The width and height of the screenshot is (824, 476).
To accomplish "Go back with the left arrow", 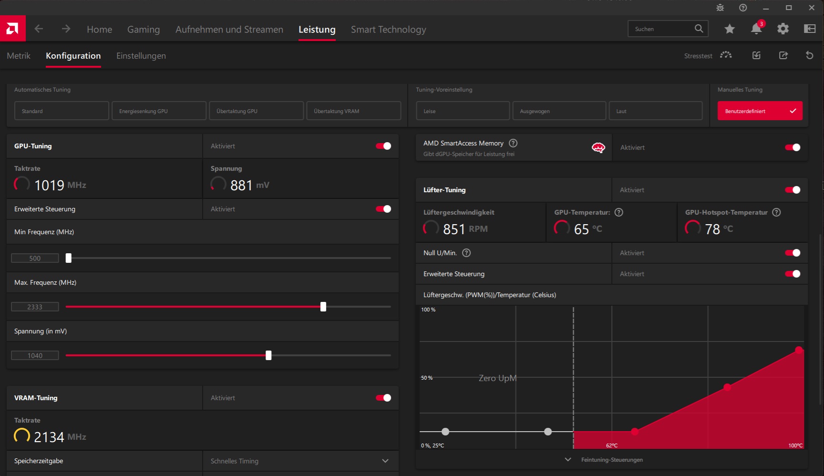I will (39, 29).
